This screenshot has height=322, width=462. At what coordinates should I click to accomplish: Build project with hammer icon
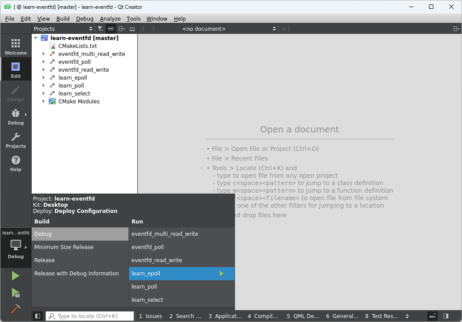click(15, 309)
